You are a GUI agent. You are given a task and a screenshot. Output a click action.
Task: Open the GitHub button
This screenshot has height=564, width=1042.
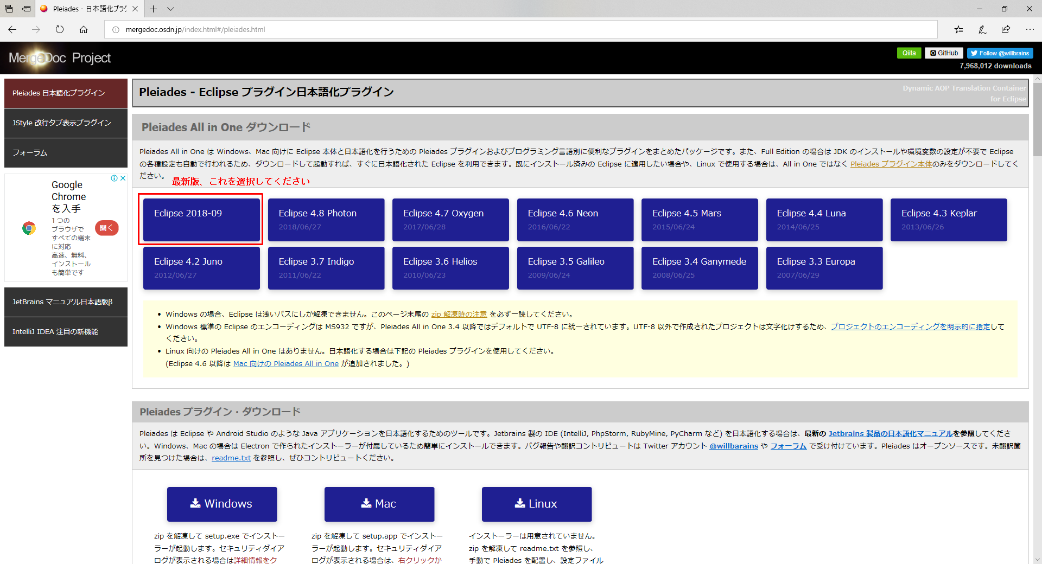pos(944,53)
